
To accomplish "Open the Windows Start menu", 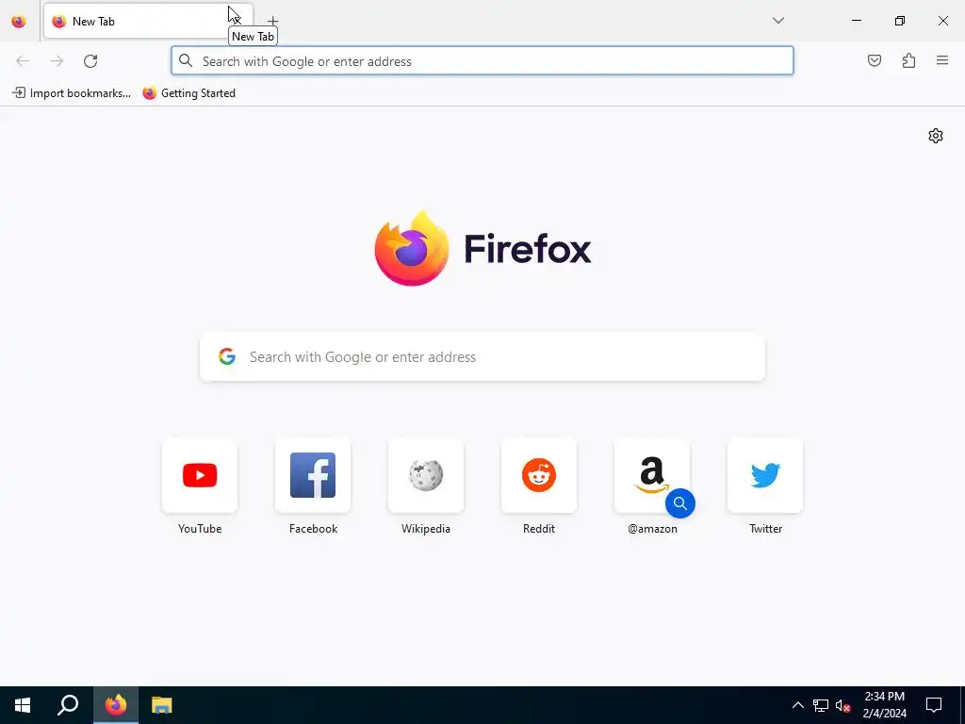I will click(23, 705).
